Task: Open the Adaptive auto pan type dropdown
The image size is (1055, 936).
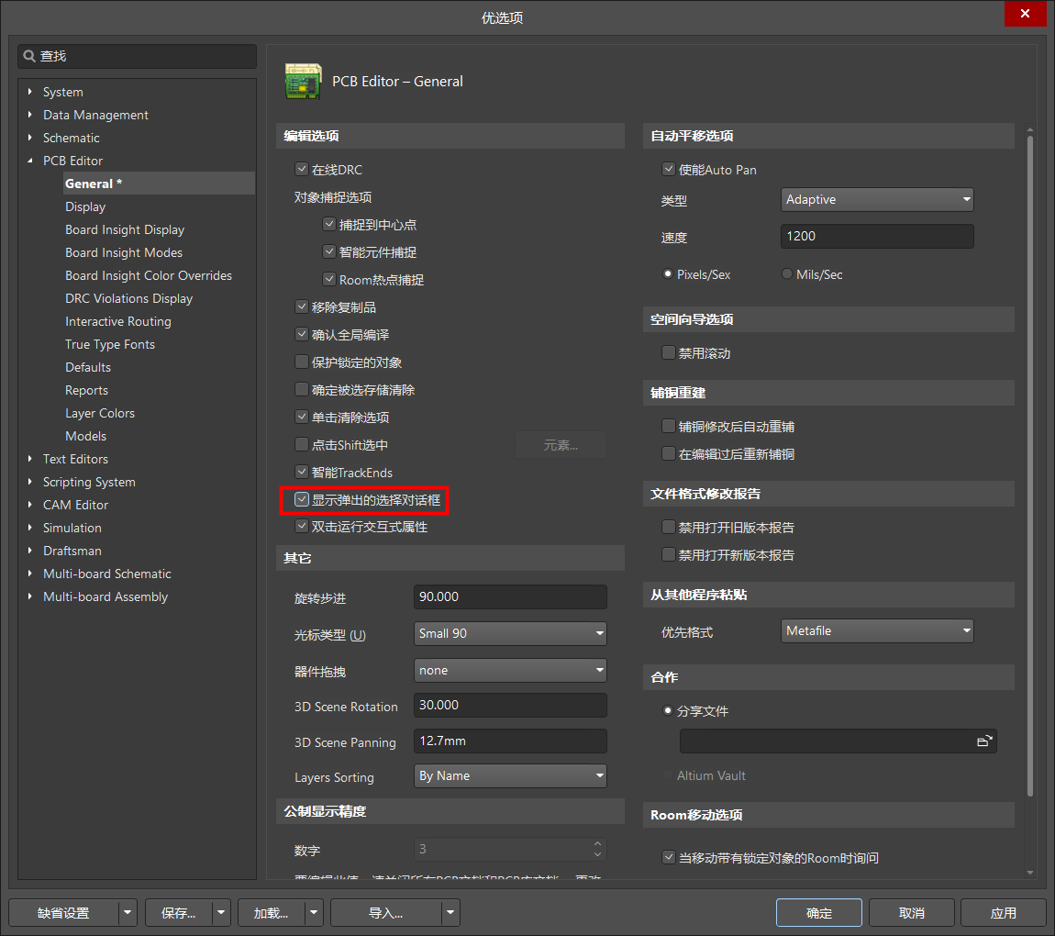Action: click(x=877, y=199)
